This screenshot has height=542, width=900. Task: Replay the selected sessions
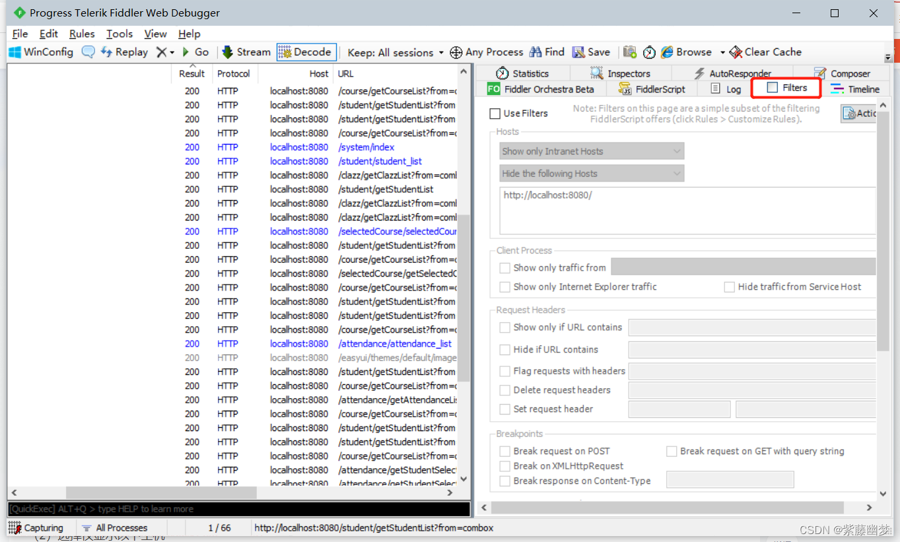124,52
